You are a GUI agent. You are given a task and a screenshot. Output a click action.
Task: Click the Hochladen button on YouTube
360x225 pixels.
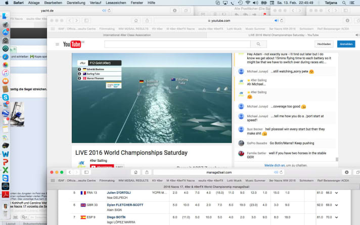[x=324, y=44]
